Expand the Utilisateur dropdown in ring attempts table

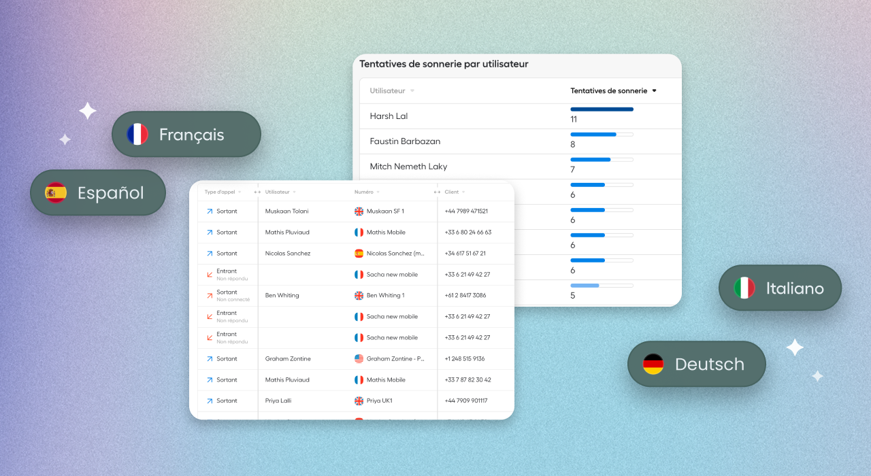[412, 90]
